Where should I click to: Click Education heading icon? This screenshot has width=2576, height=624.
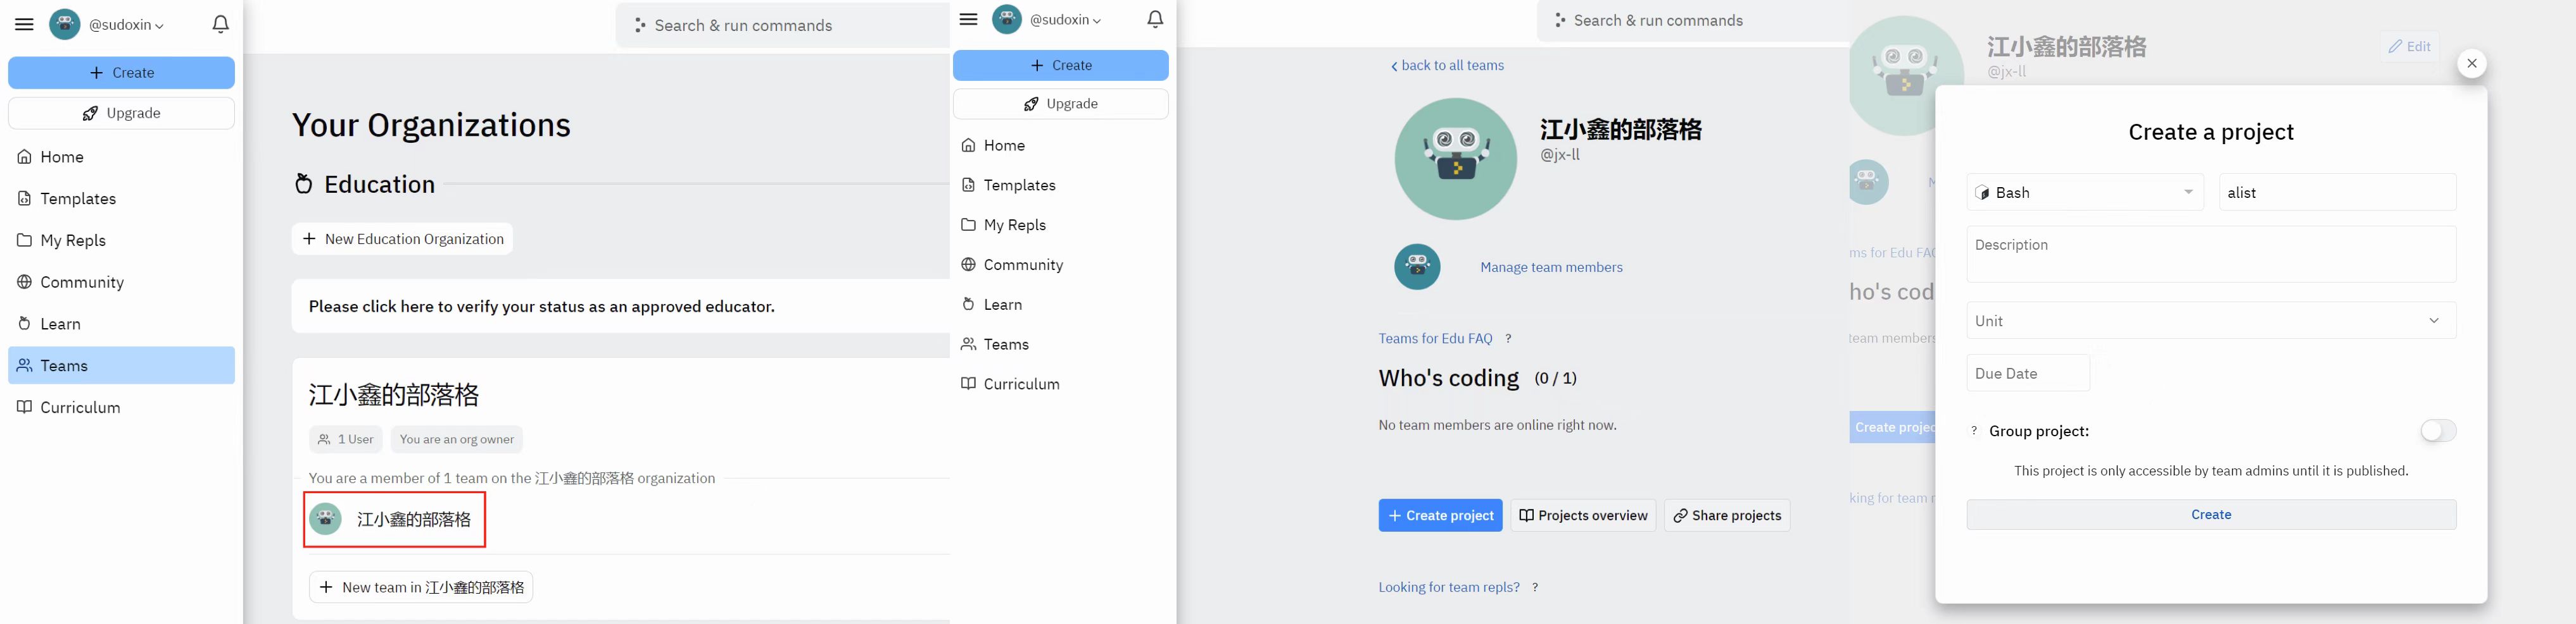[x=304, y=184]
